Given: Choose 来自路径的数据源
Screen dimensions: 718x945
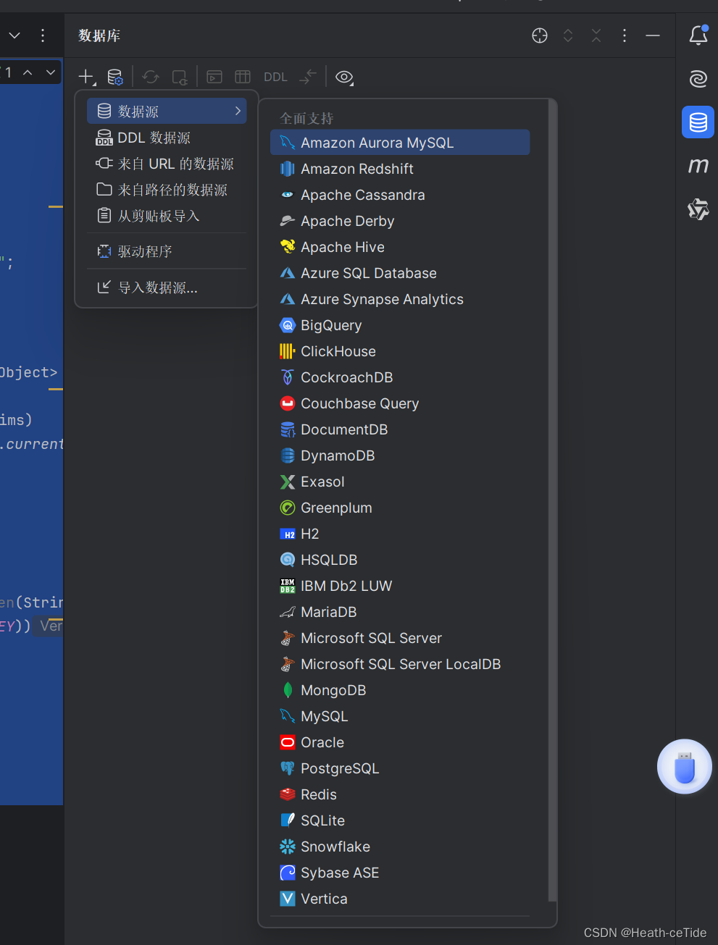Looking at the screenshot, I should click(167, 190).
